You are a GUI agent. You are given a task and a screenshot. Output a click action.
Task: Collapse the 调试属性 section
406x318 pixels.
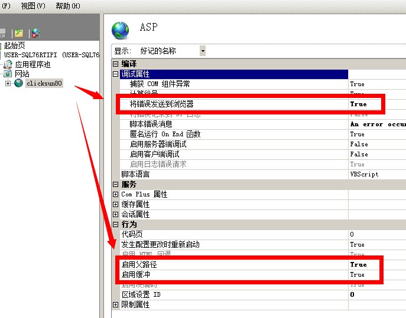[x=116, y=74]
